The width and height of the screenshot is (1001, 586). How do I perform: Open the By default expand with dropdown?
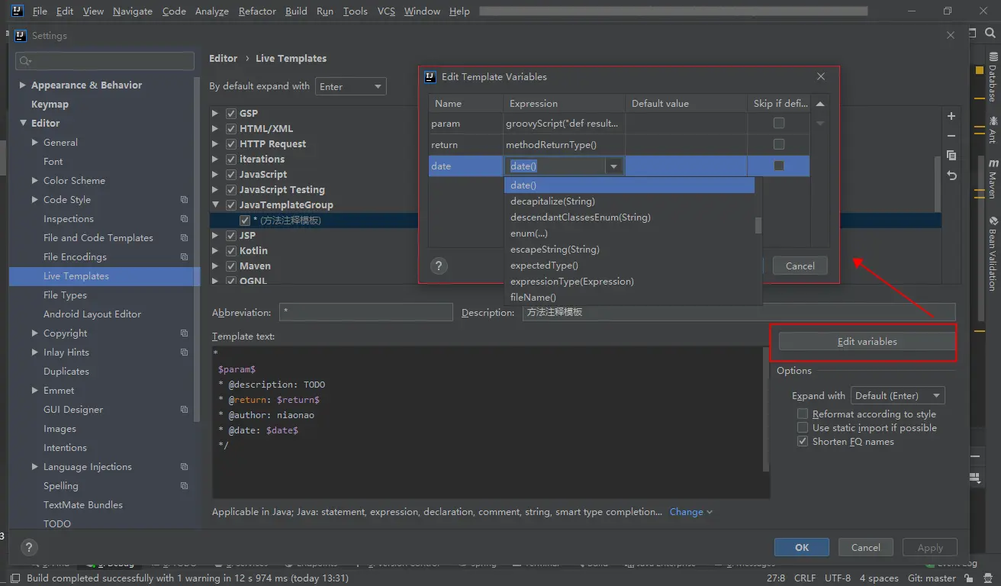[351, 87]
